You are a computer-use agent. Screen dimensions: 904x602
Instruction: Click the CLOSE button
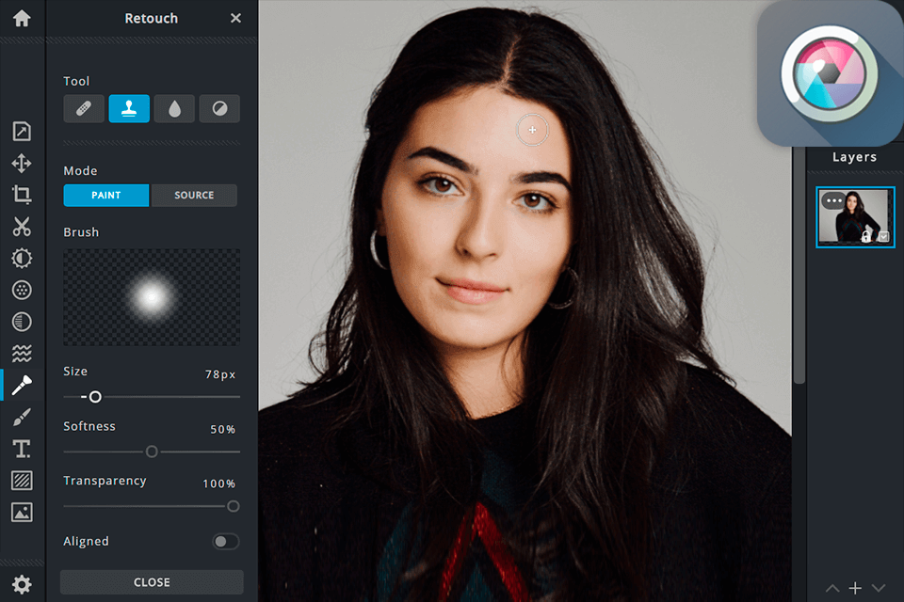[152, 582]
